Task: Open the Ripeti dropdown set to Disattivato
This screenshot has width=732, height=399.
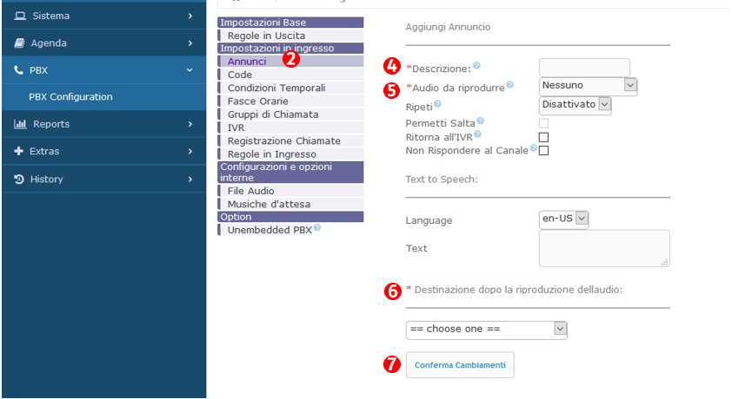Action: (x=575, y=104)
